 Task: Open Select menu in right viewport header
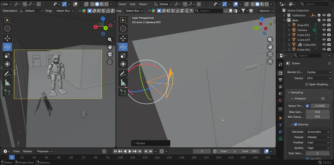pyautogui.click(x=122, y=4)
